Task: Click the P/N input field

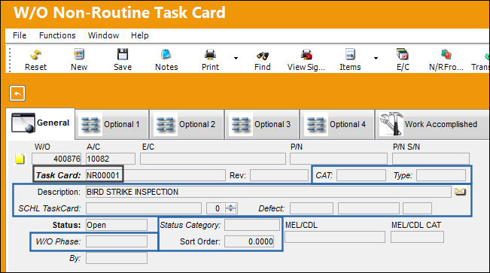Action: [339, 159]
